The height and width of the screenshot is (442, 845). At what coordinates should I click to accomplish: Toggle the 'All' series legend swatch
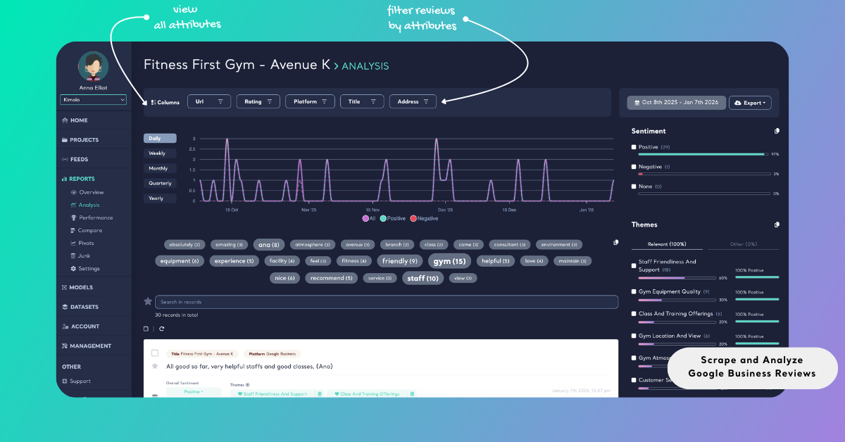(x=365, y=218)
